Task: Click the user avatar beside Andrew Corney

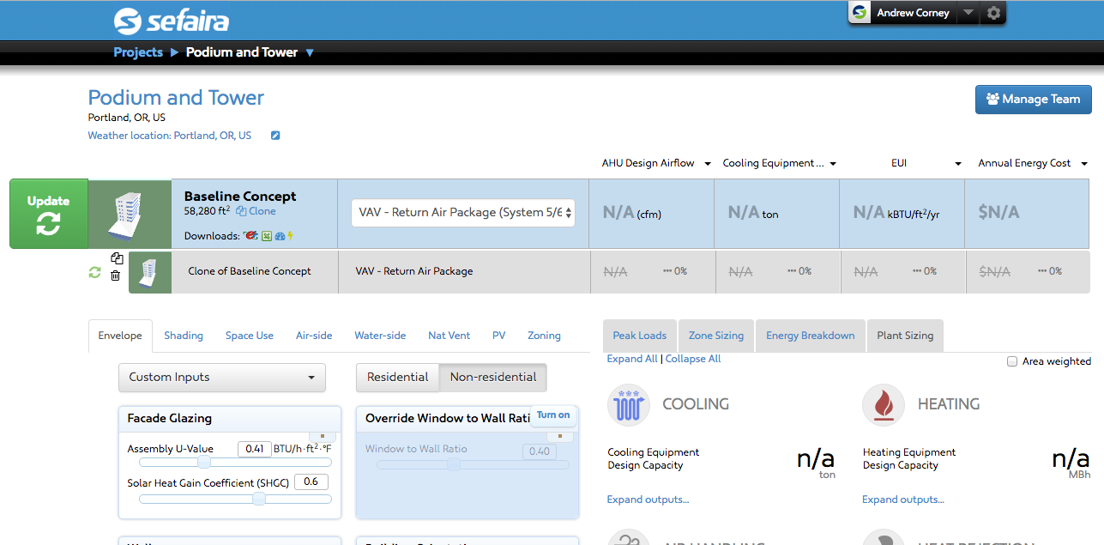Action: tap(860, 13)
